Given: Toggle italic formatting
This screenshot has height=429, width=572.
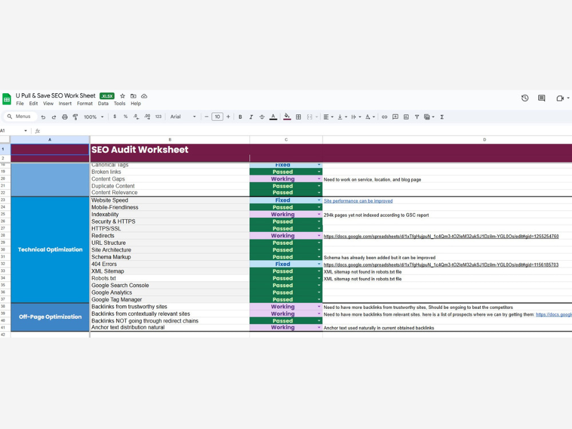Looking at the screenshot, I should 251,117.
